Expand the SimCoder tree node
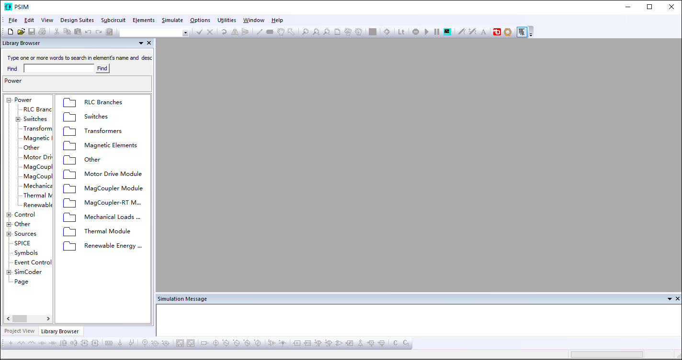The height and width of the screenshot is (360, 682). point(9,272)
